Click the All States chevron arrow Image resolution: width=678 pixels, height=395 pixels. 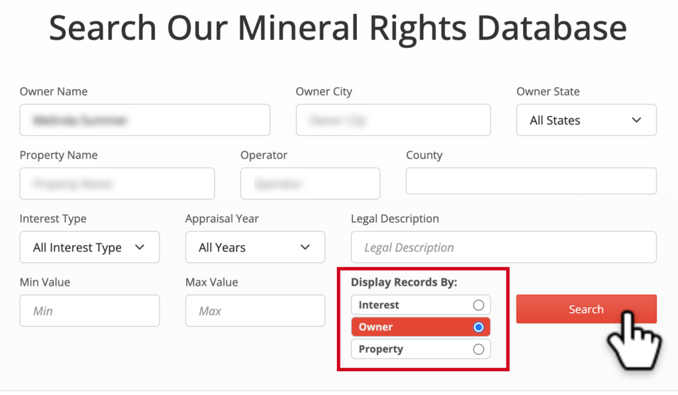pyautogui.click(x=636, y=120)
